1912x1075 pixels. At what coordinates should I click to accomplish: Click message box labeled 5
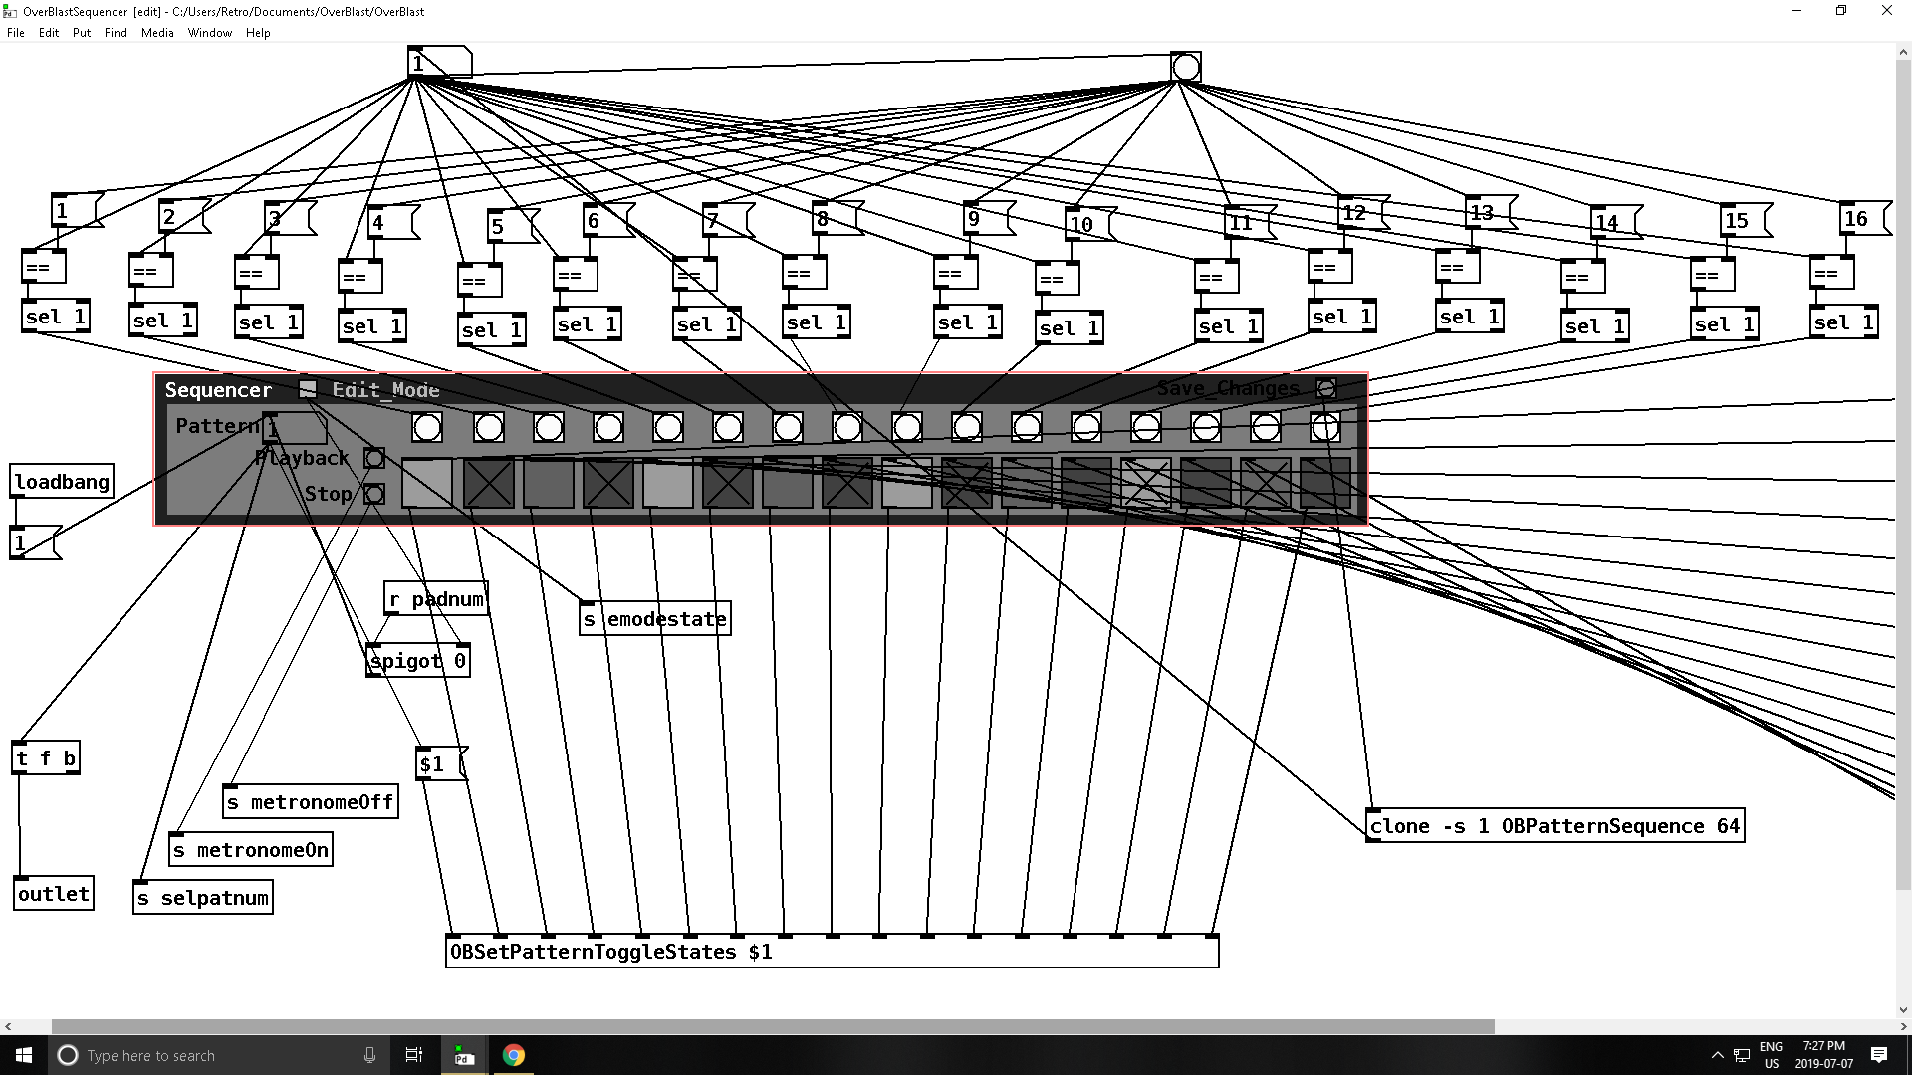pyautogui.click(x=512, y=227)
